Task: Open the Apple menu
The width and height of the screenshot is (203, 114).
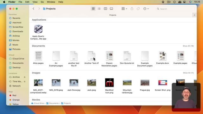Action: click(x=4, y=2)
